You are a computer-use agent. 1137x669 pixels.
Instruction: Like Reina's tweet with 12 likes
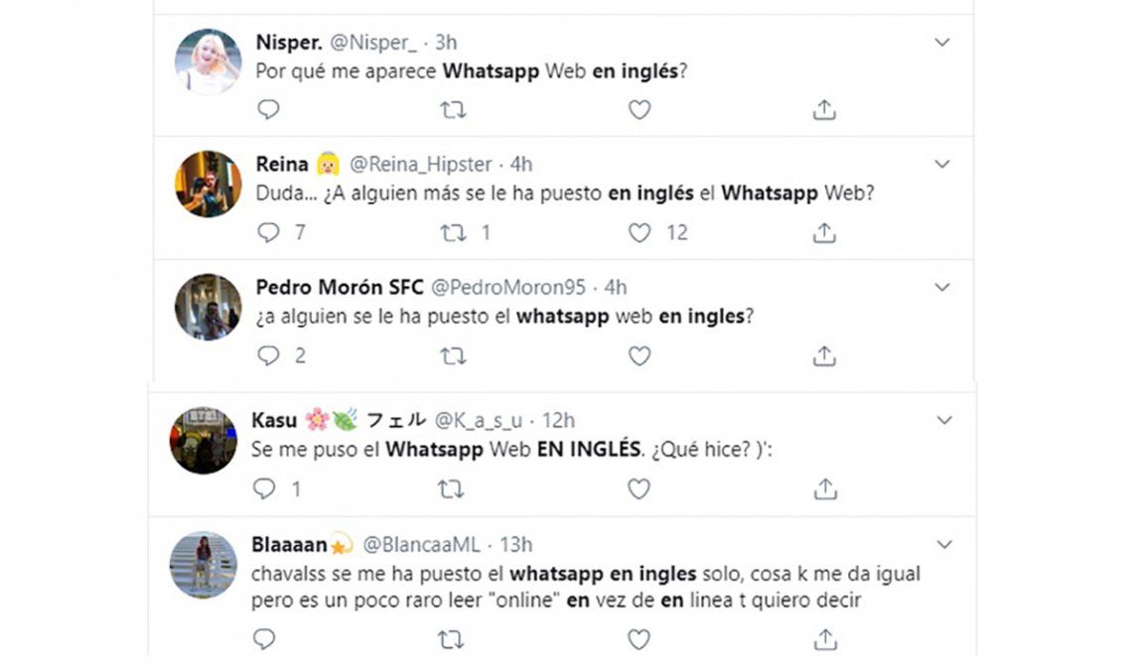[640, 233]
